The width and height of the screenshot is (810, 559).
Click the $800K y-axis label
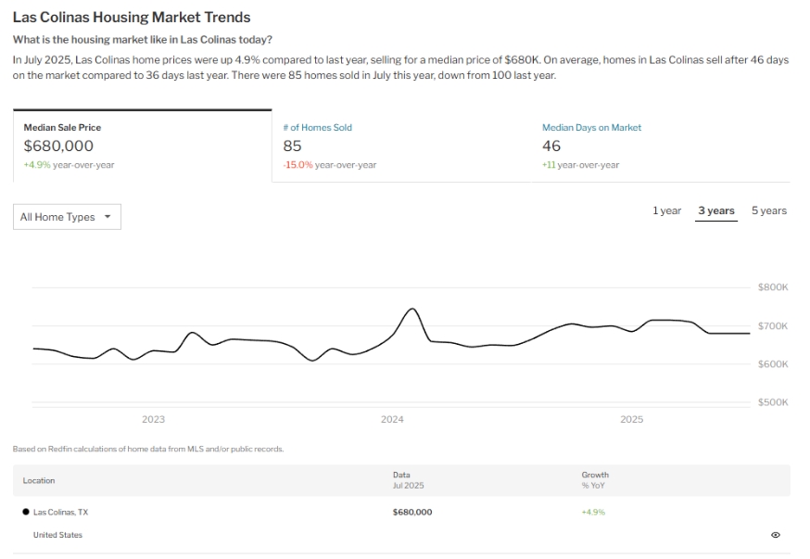(773, 287)
